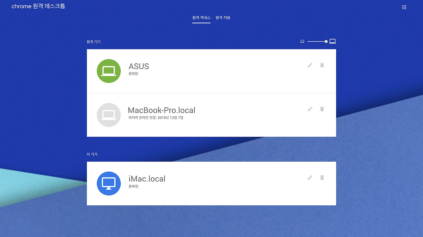The width and height of the screenshot is (423, 237).
Task: Switch to the 원격 지원 tab
Action: 222,18
